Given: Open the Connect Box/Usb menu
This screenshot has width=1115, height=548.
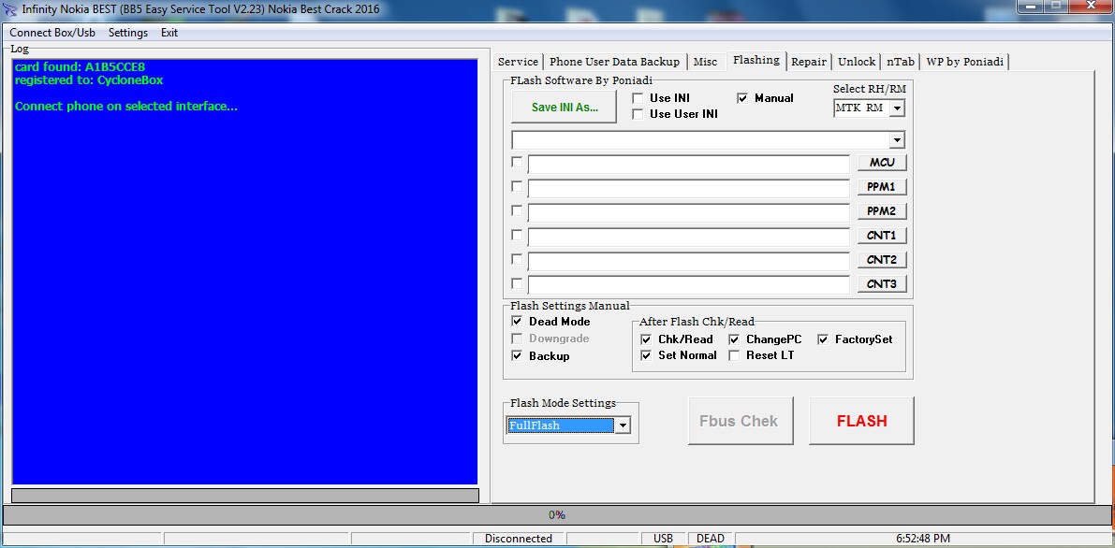Looking at the screenshot, I should point(53,33).
